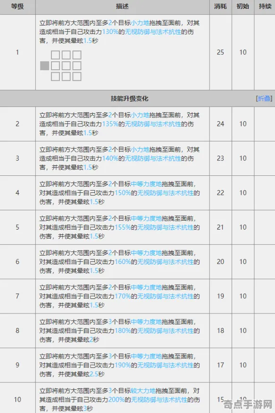Click level number 3 in the 等级 column
The width and height of the screenshot is (275, 413).
pyautogui.click(x=17, y=158)
